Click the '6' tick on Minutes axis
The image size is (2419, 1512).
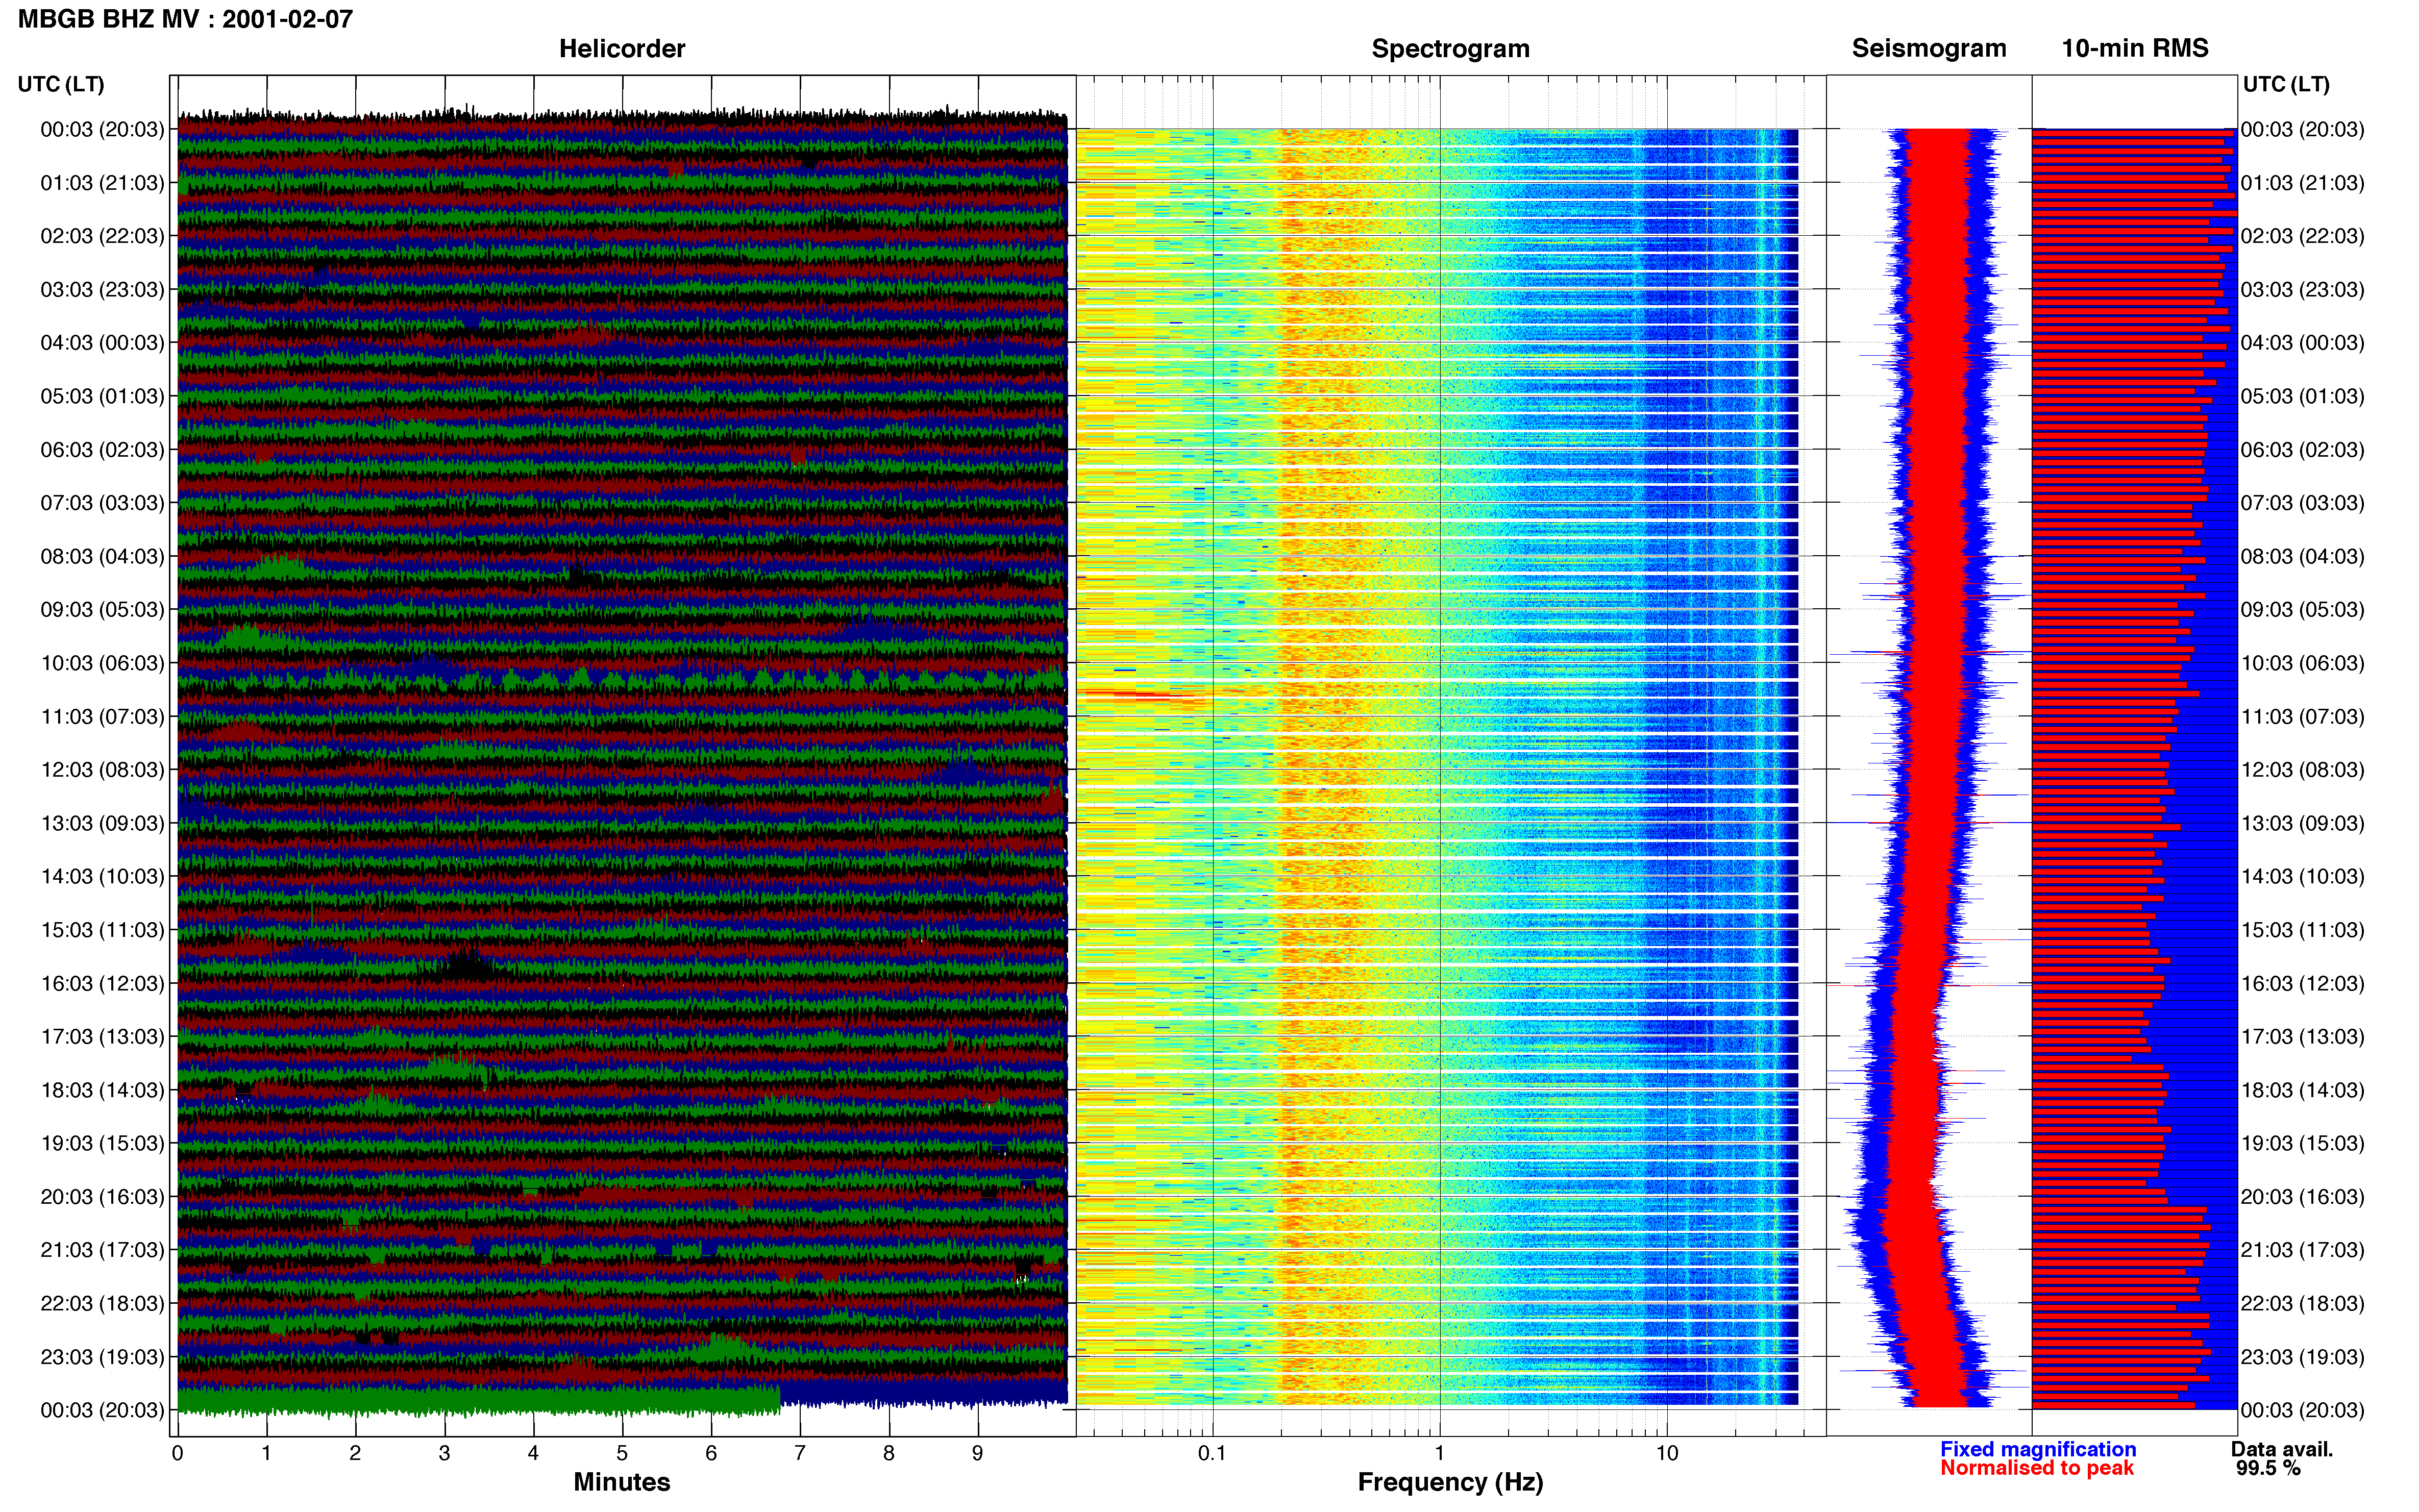click(x=711, y=1454)
